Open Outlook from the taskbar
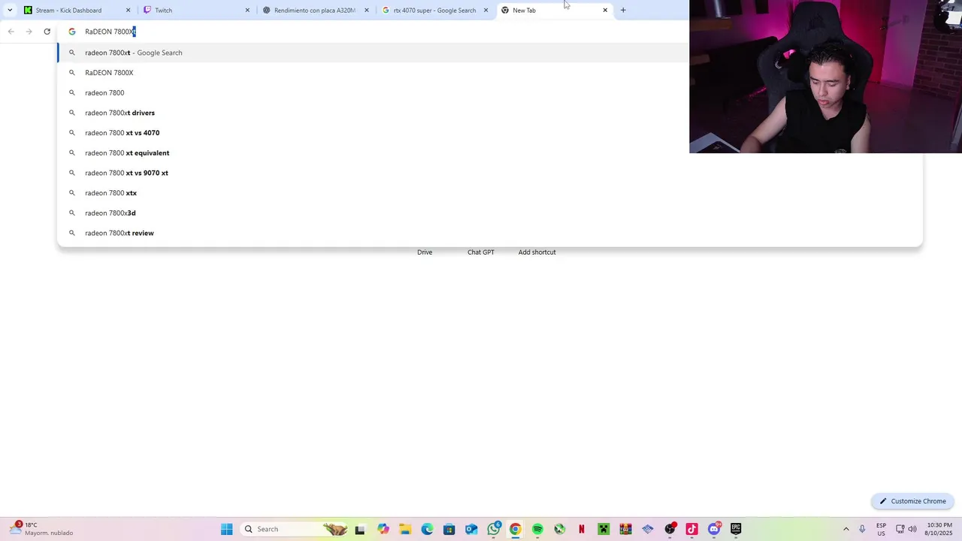 471,529
